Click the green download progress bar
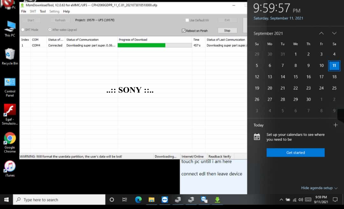The image size is (344, 209). click(154, 45)
